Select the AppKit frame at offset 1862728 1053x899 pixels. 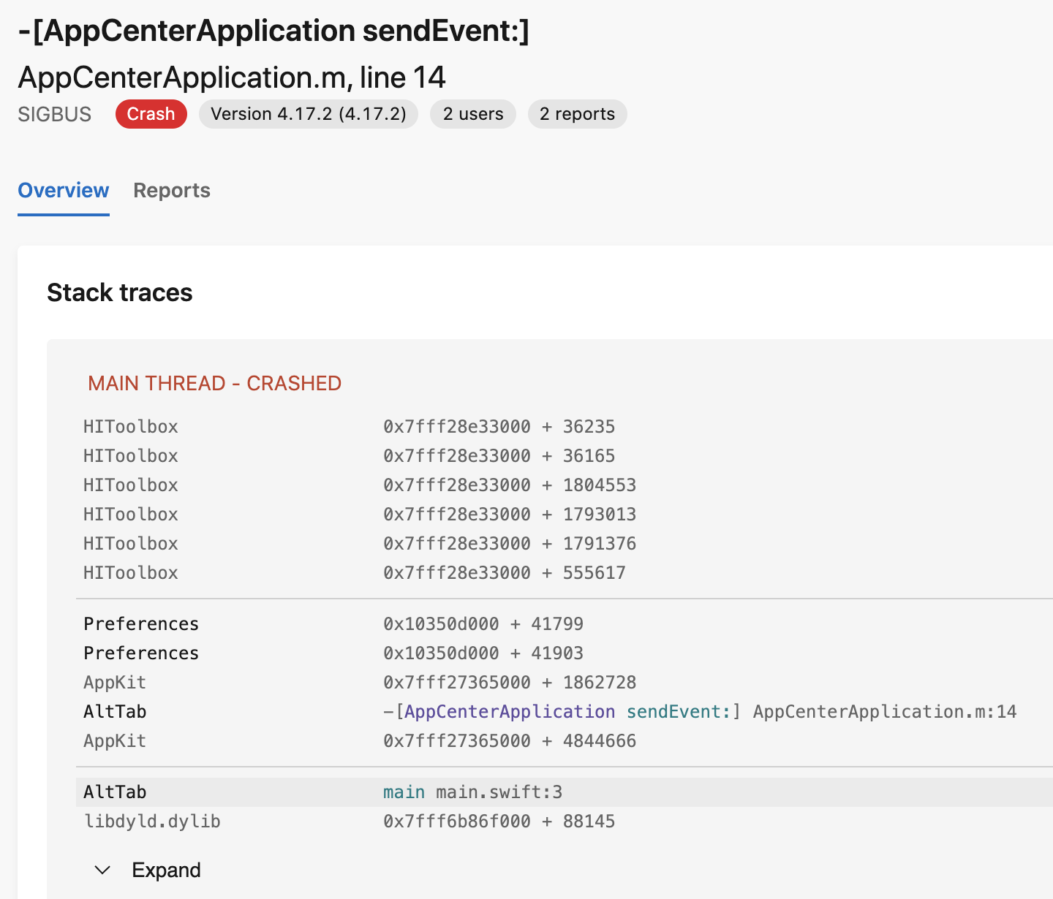115,682
